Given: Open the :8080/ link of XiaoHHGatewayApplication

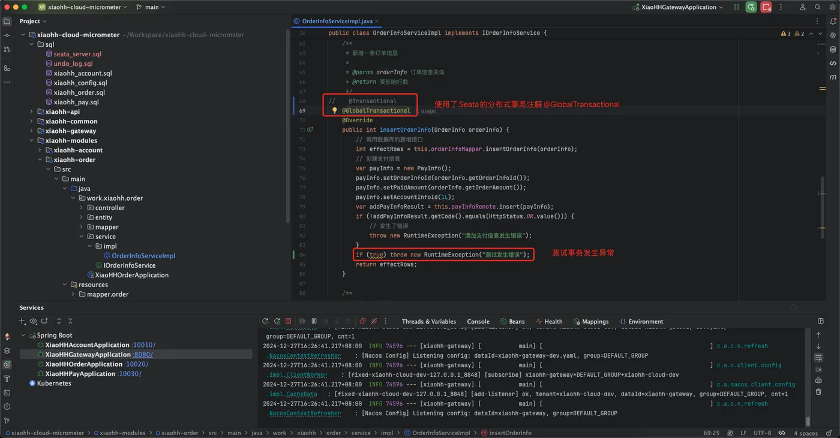Looking at the screenshot, I should pyautogui.click(x=143, y=355).
